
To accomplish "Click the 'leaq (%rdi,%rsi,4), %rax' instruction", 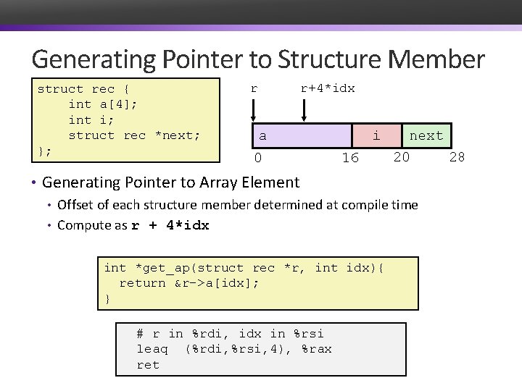I will (234, 349).
